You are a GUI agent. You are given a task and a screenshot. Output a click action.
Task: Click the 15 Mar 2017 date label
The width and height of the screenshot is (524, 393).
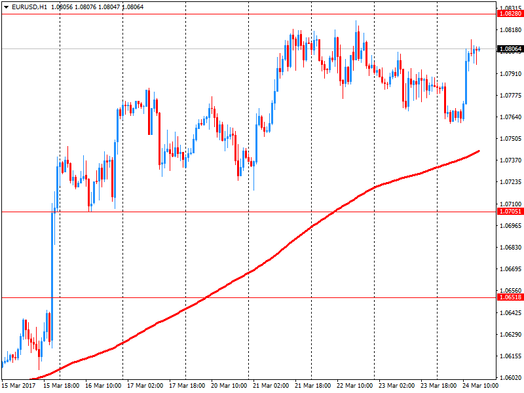point(19,386)
